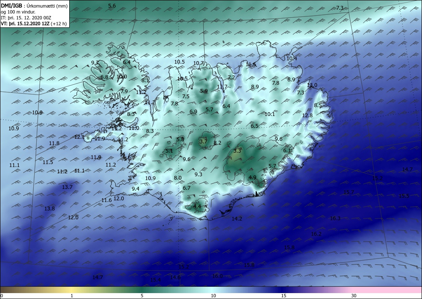Click the 4.9 value label
Screen dimensions: 422x299
click(252, 177)
